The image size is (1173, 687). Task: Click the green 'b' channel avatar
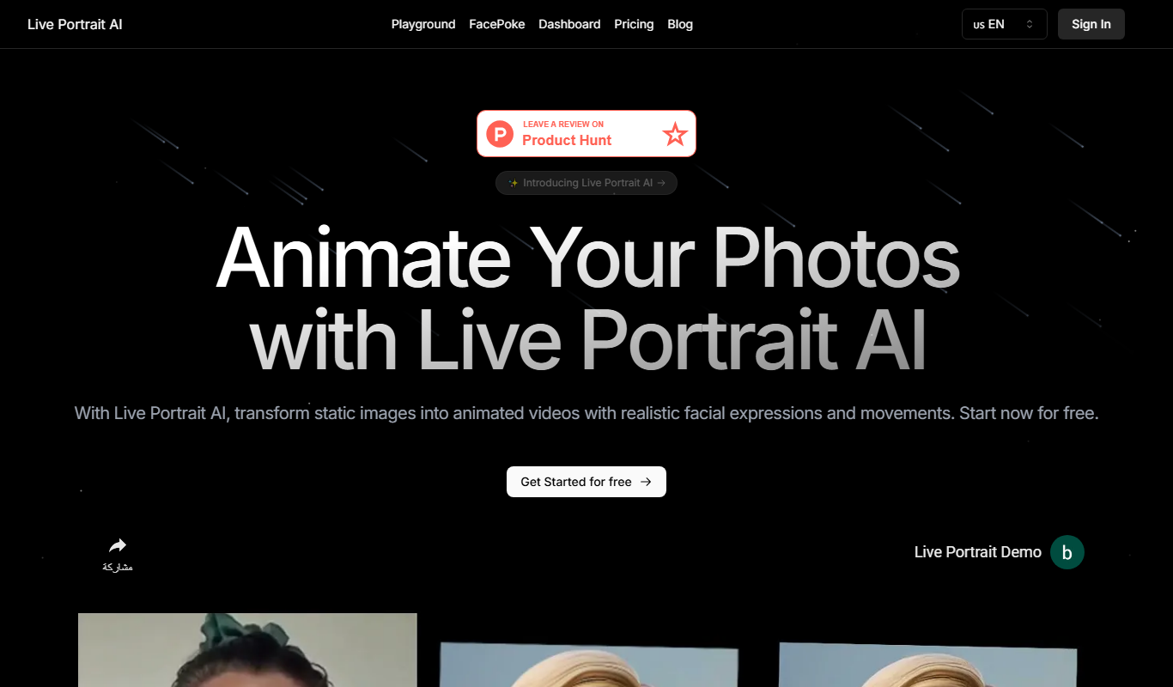tap(1067, 552)
